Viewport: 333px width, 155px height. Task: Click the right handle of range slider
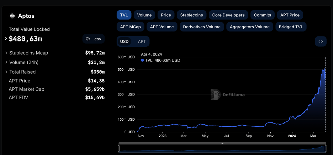tap(326, 149)
